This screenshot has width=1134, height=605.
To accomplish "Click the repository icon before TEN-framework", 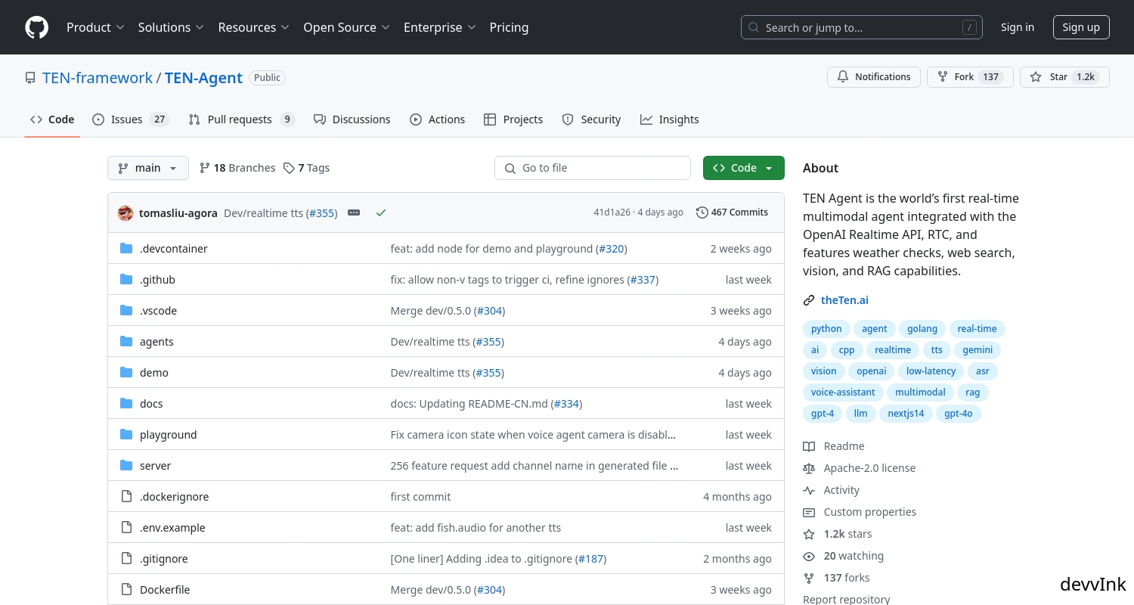I will tap(30, 78).
